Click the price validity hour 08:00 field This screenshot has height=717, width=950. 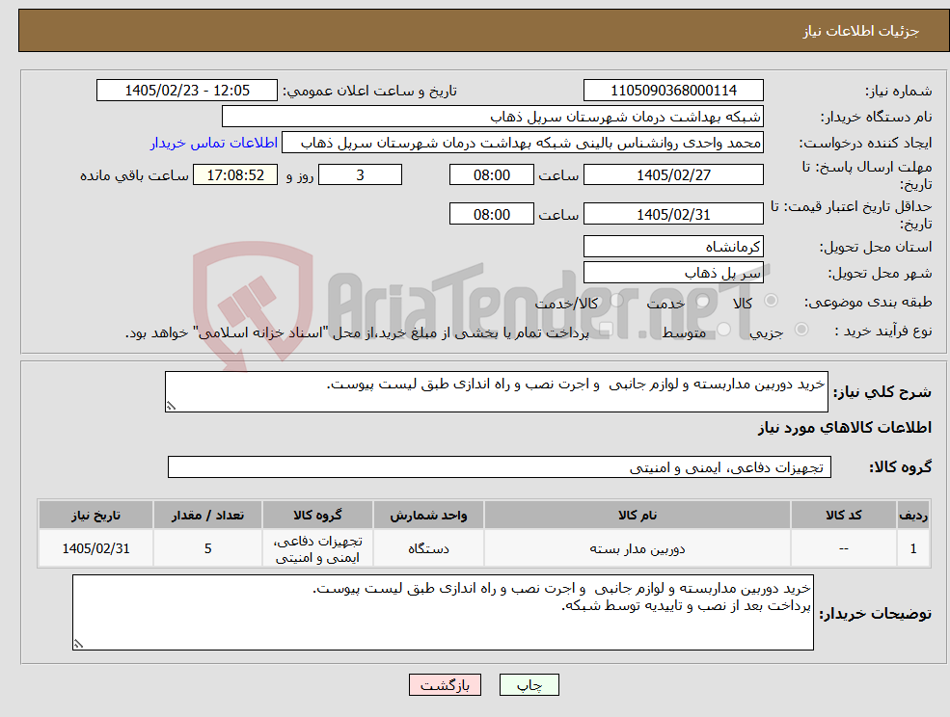tap(491, 214)
